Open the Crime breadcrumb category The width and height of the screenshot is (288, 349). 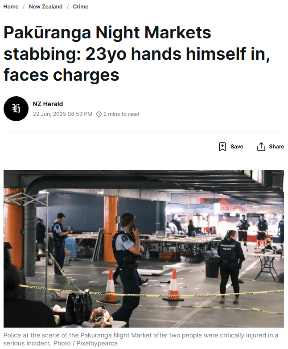pos(81,7)
